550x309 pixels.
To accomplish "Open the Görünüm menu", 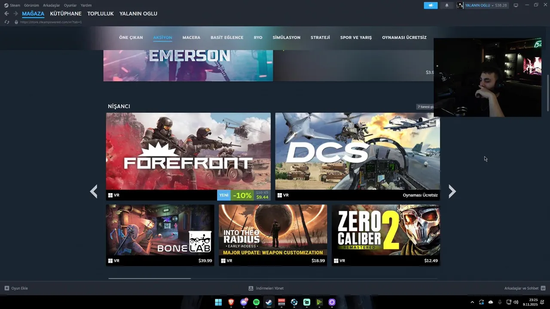I will [31, 5].
